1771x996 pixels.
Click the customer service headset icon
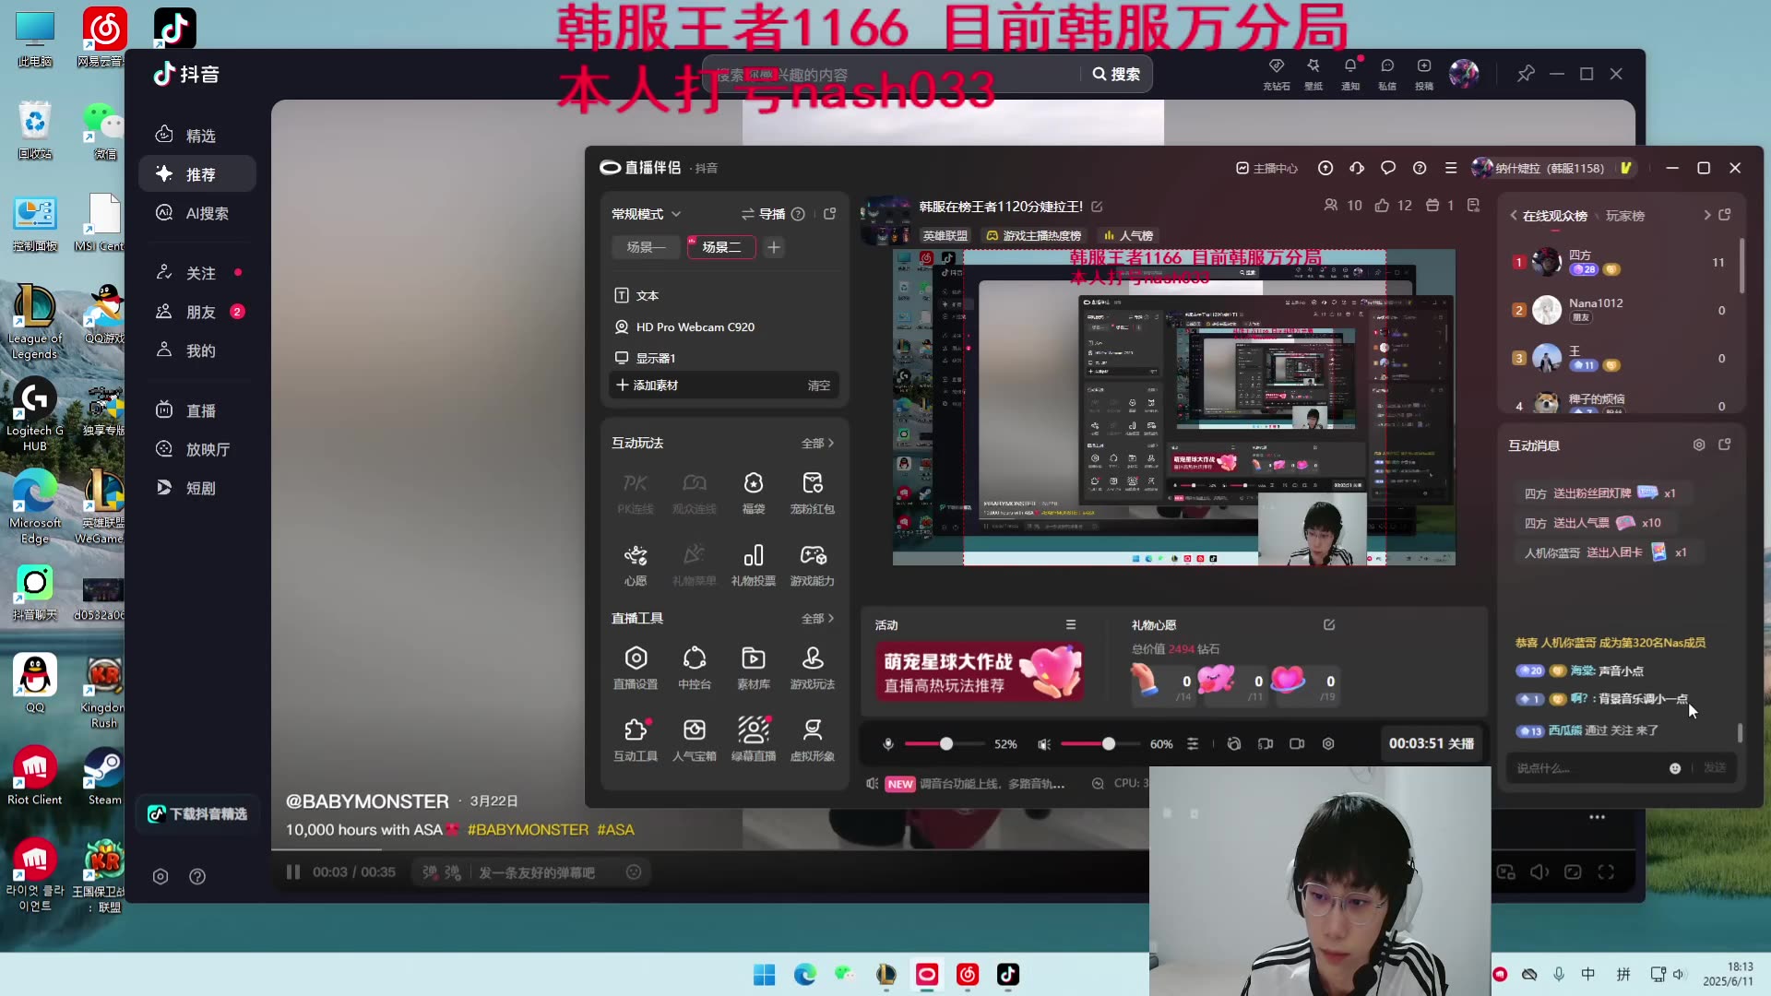[x=1357, y=168]
